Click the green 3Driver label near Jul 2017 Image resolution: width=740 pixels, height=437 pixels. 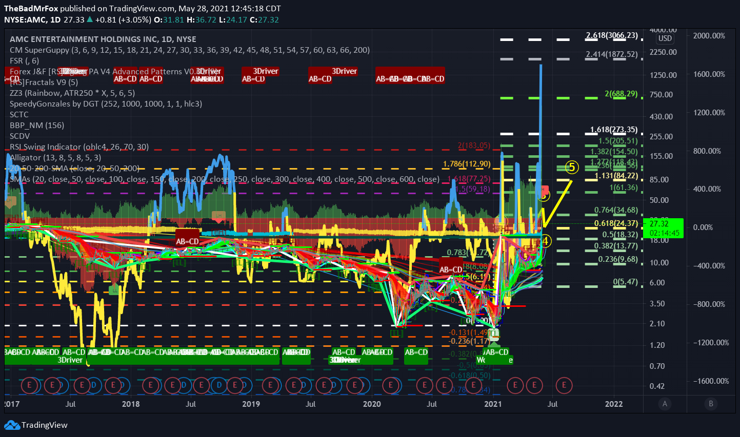(70, 360)
